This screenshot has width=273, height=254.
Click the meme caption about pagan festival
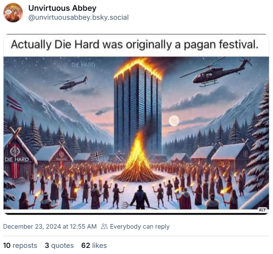tap(134, 45)
